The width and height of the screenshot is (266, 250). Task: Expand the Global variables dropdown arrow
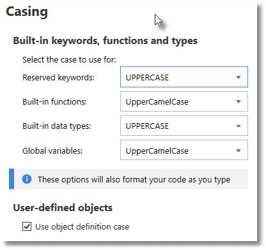(239, 151)
